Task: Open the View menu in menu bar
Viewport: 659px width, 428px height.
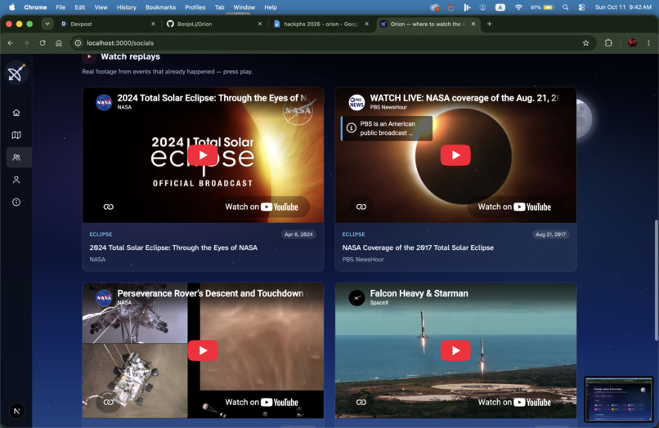Action: (x=101, y=7)
